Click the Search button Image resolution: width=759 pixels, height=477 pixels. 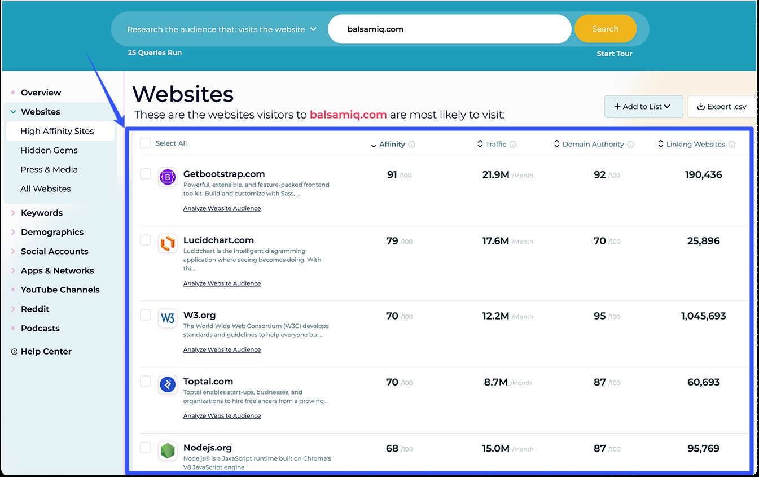[x=605, y=28]
